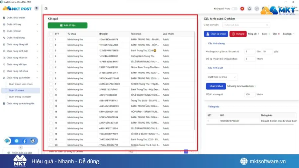Click the Quản lý Proxy icon
This screenshot has width=299, height=168.
[4, 24]
